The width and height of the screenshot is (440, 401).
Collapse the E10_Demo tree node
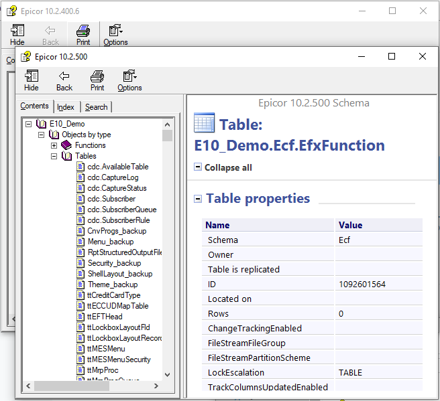(x=28, y=124)
